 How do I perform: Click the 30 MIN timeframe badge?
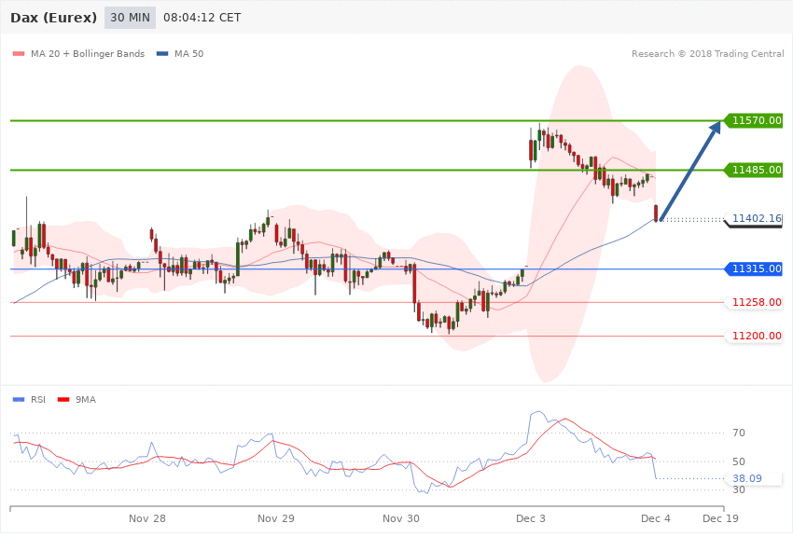(x=130, y=18)
